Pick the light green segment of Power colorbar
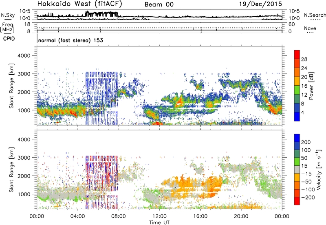The height and width of the screenshot is (225, 326). pos(297,90)
